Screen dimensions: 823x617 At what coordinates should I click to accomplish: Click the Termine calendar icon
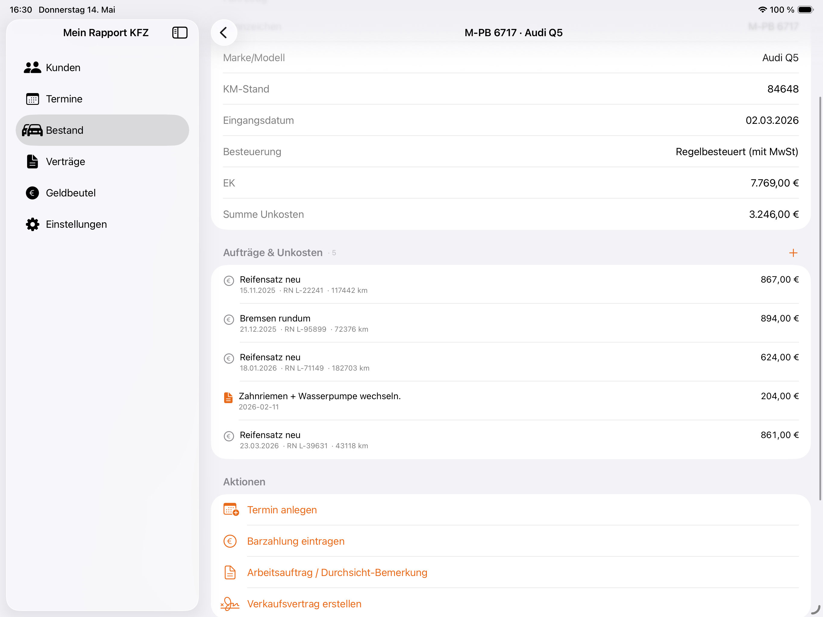pos(32,99)
